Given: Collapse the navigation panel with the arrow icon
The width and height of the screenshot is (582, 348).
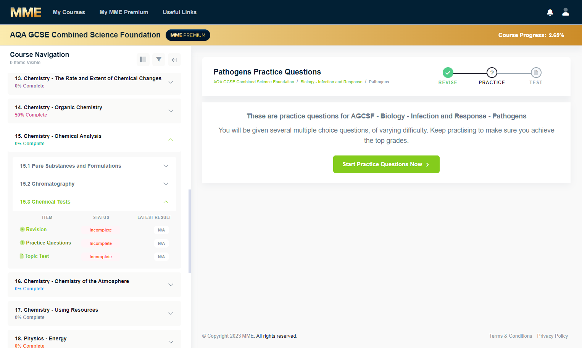Looking at the screenshot, I should coord(174,60).
